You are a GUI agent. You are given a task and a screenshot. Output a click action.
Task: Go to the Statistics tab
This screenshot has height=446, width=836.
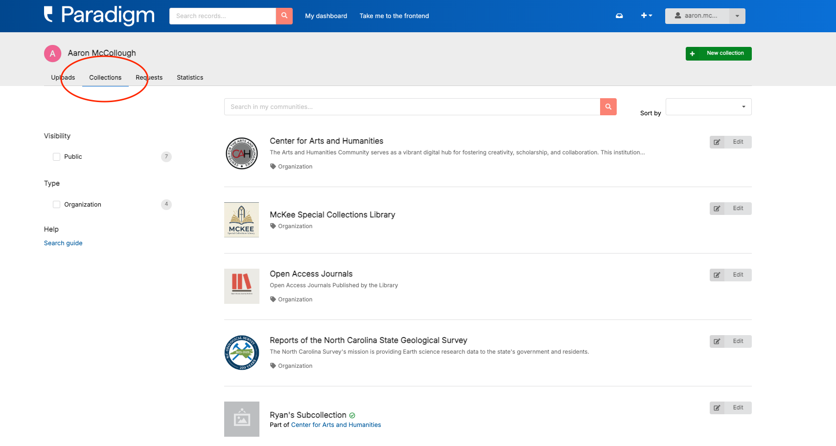point(190,78)
